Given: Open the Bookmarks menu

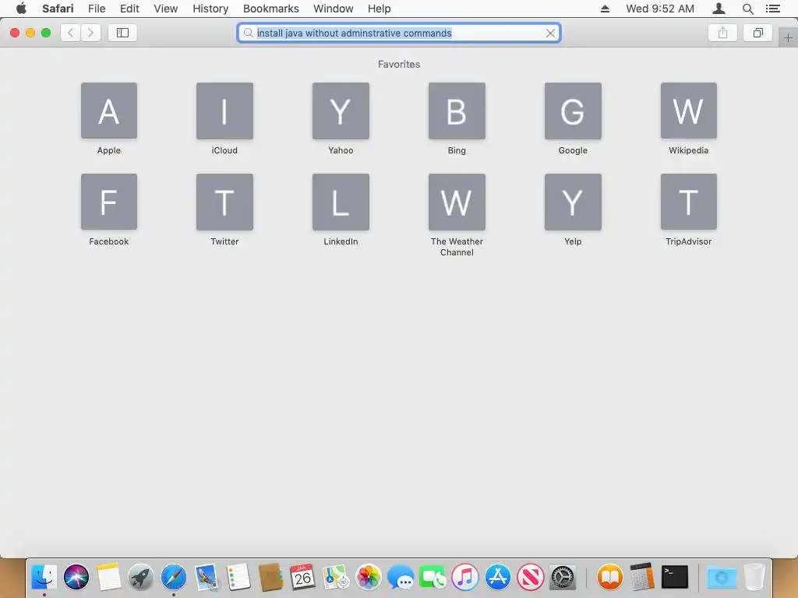Looking at the screenshot, I should pos(270,9).
